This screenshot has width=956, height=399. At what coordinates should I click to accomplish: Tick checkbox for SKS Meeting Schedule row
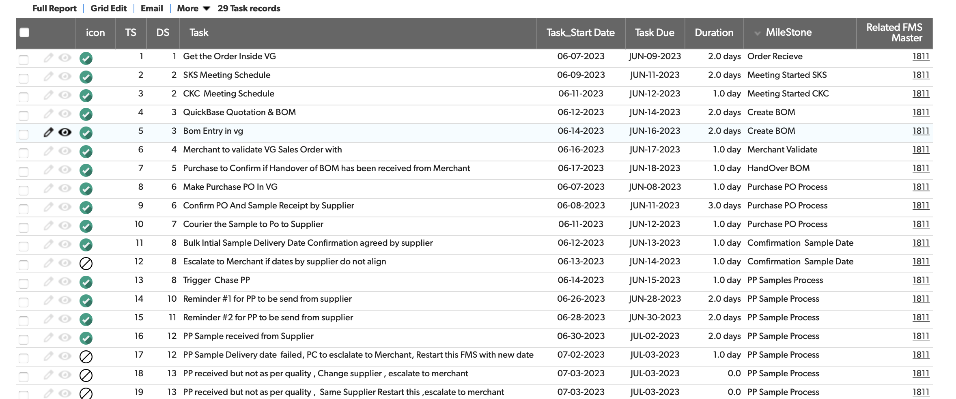pos(24,78)
